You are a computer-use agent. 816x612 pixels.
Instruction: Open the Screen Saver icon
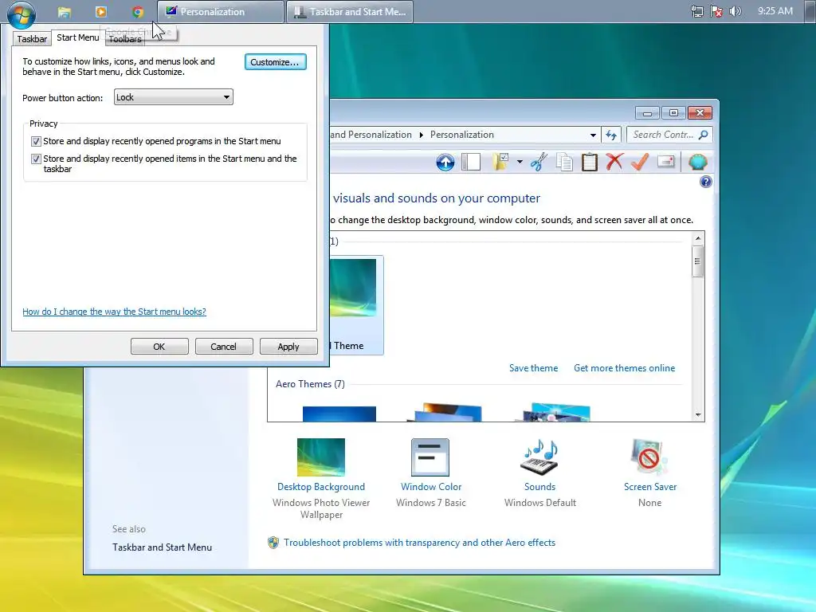tap(649, 457)
